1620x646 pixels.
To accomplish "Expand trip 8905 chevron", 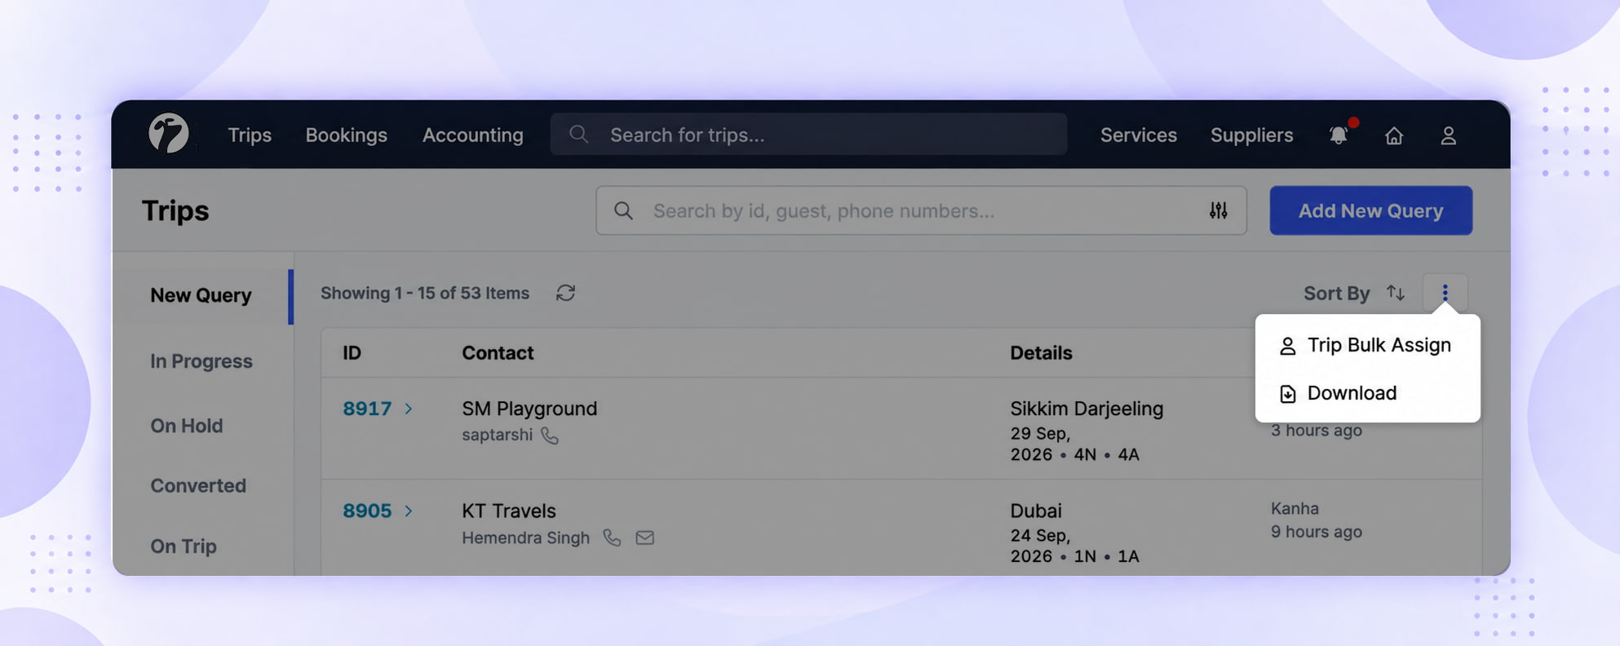I will tap(409, 511).
